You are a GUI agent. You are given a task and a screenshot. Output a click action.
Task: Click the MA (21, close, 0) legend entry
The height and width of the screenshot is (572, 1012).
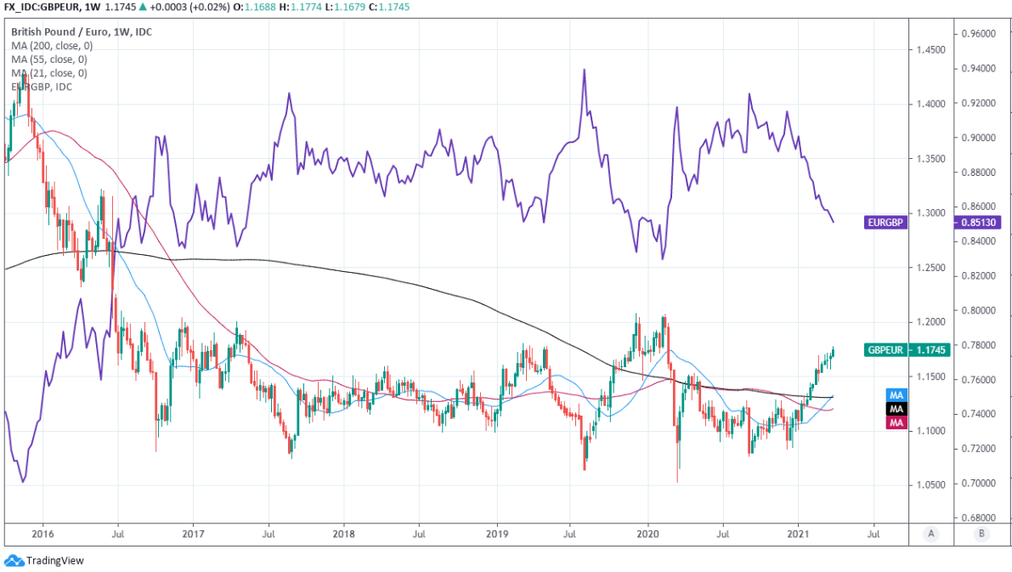pyautogui.click(x=49, y=73)
